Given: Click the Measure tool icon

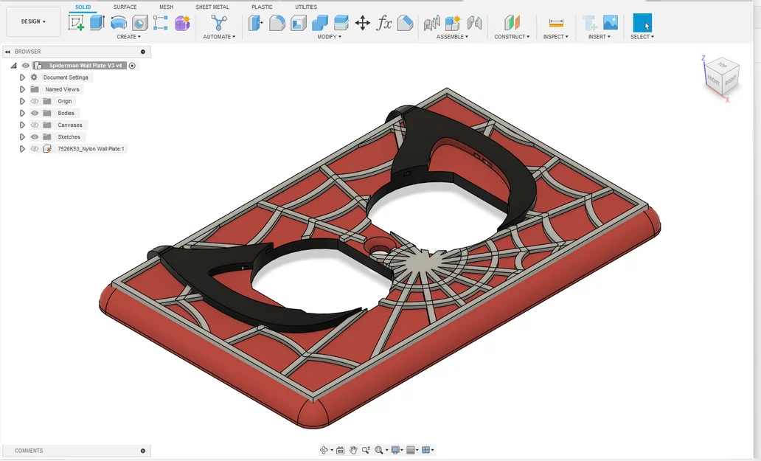Looking at the screenshot, I should pos(556,22).
